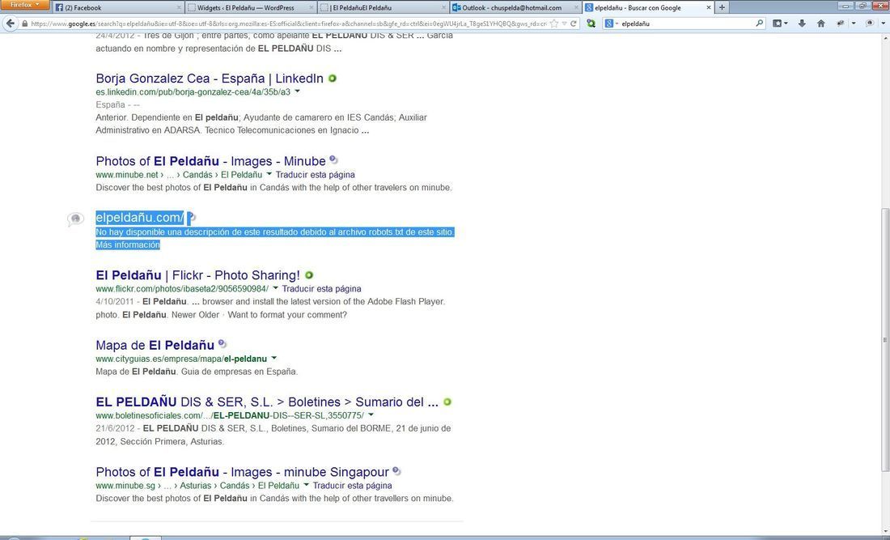
Task: Click the rating icon after elpeldañu.com title
Action: tap(191, 218)
